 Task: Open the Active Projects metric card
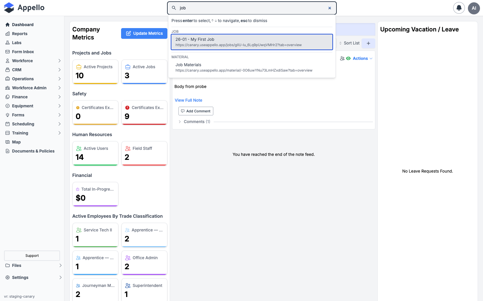tap(96, 72)
